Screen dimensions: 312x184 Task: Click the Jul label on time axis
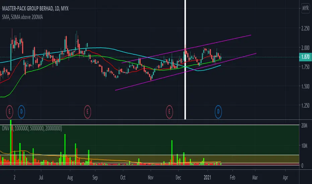[x=41, y=177]
